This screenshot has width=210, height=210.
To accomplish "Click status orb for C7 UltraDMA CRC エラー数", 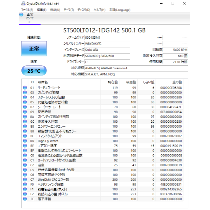I will pyautogui.click(x=25, y=179).
